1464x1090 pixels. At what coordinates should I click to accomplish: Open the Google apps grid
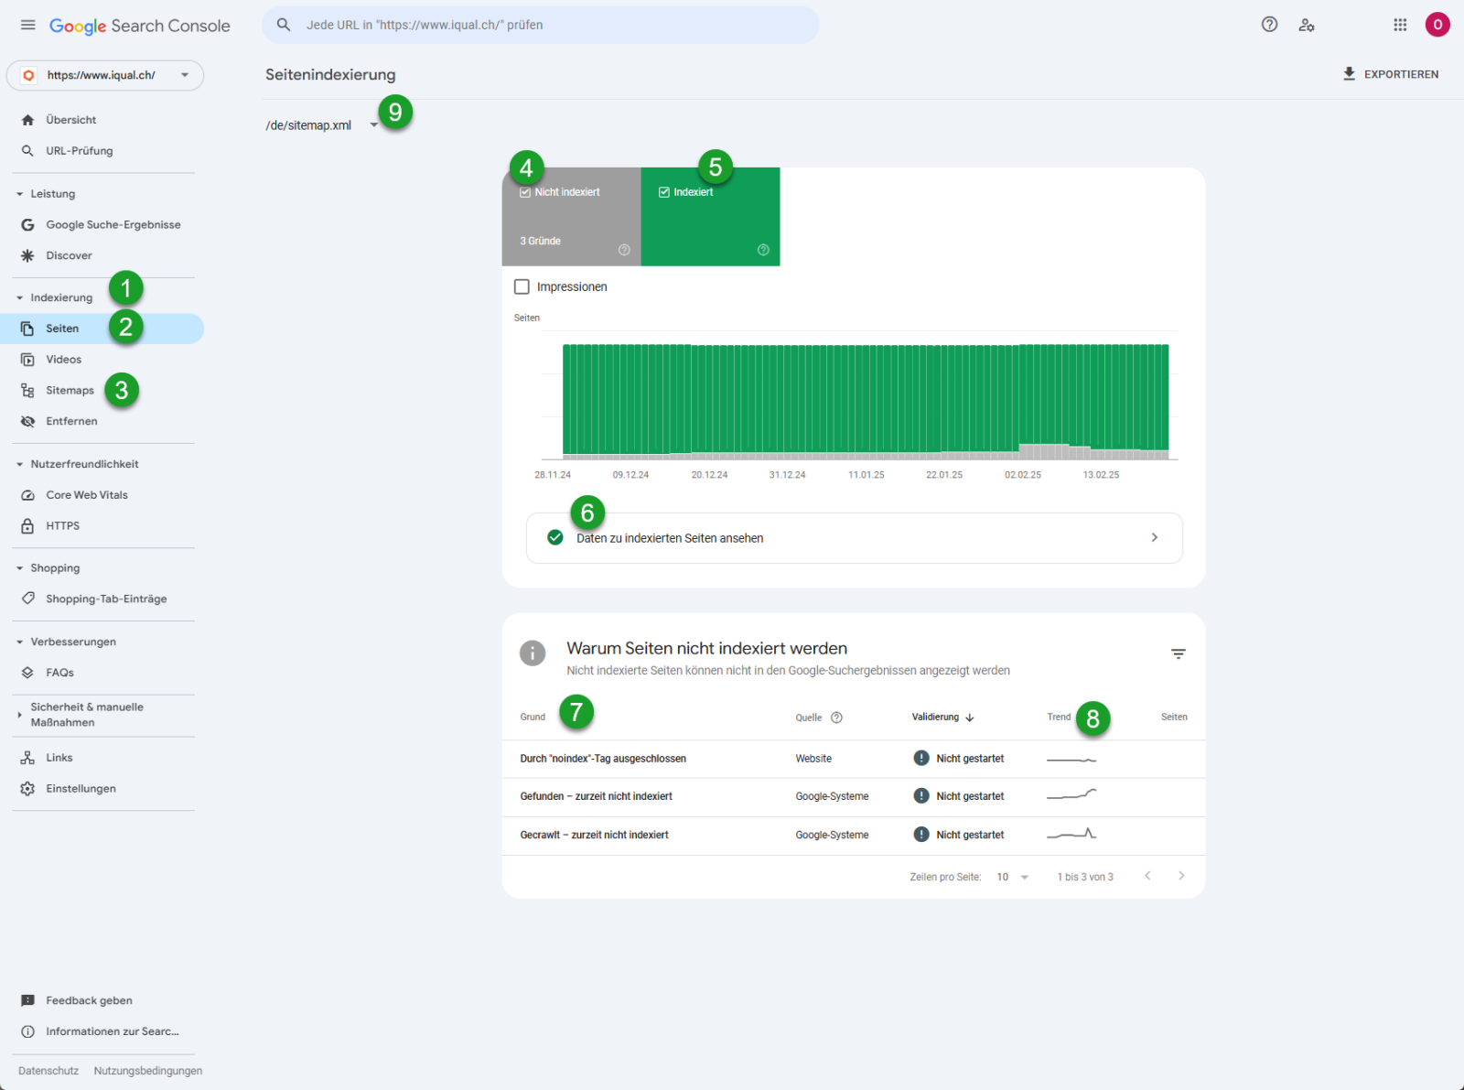click(x=1400, y=25)
